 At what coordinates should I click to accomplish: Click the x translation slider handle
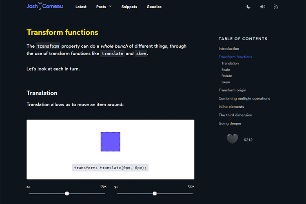[x=67, y=193]
